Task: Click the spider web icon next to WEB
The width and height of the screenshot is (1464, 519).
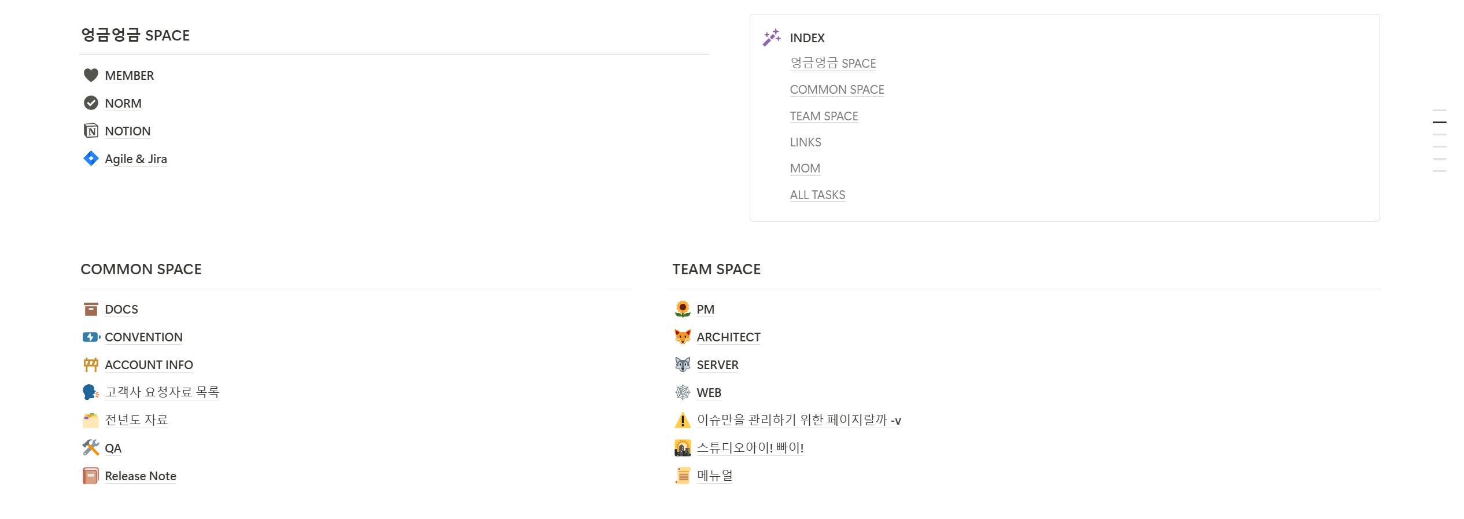Action: 683,392
